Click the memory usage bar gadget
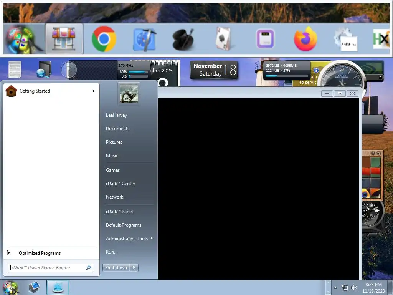This screenshot has height=295, width=393. [x=287, y=70]
